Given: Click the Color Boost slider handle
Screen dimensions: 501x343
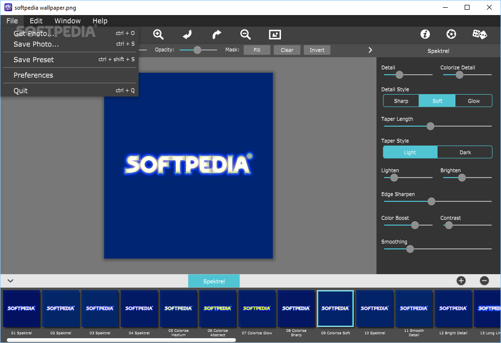Looking at the screenshot, I should click(x=415, y=225).
